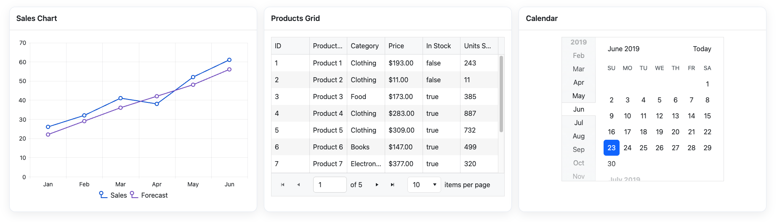Select Aug in calendar month list
The image size is (777, 222).
tap(578, 136)
